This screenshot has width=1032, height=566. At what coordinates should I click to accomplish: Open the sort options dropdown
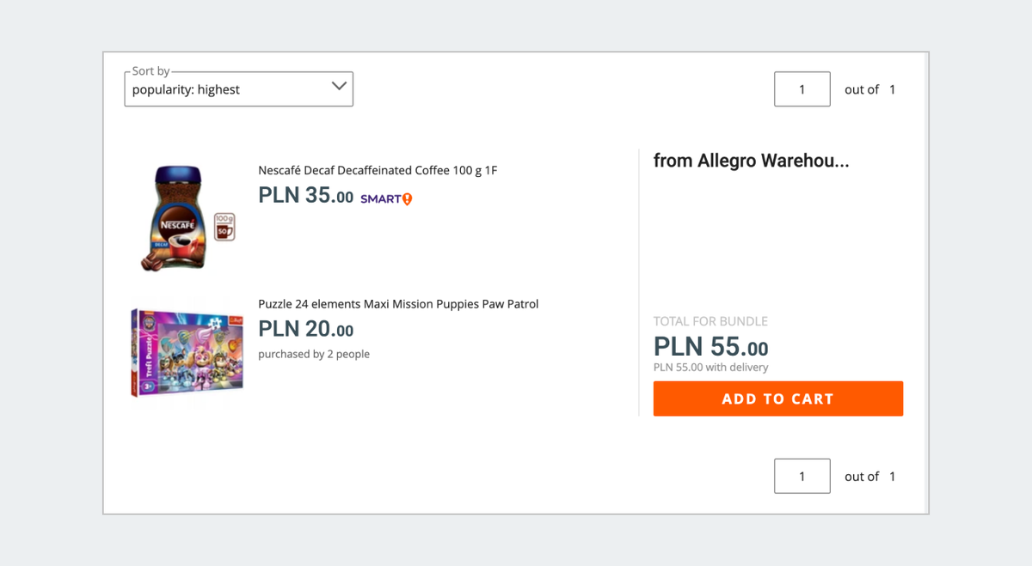click(238, 88)
